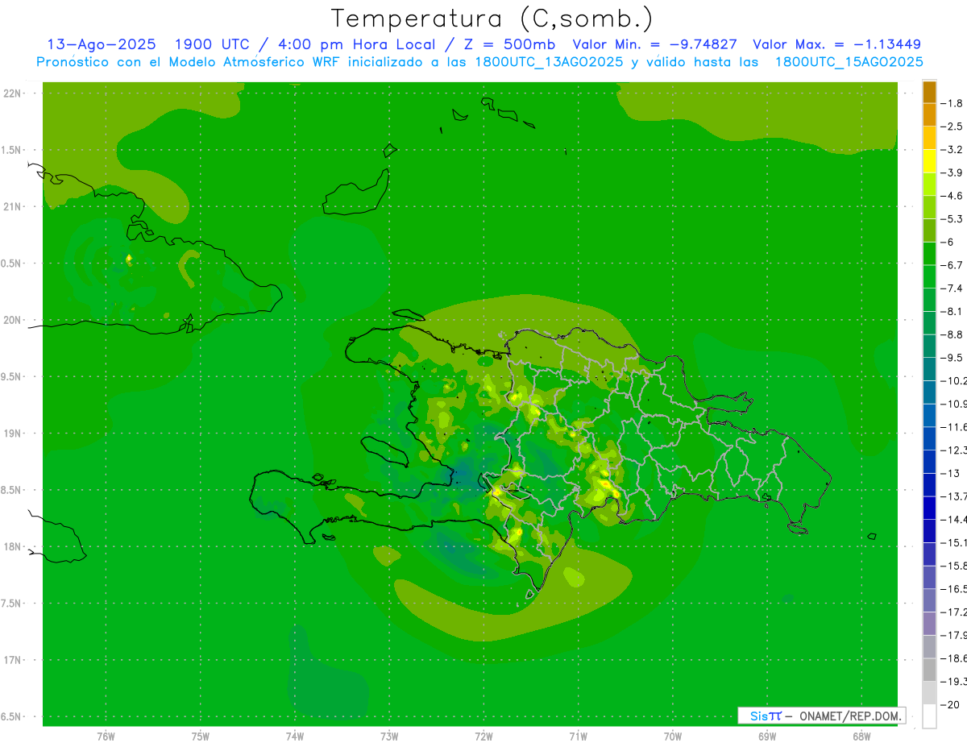Click the "68W" longitude axis label
Image resolution: width=967 pixels, height=747 pixels.
click(x=861, y=737)
